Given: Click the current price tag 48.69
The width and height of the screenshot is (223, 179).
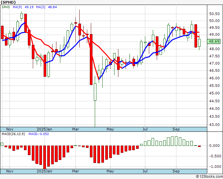Looking at the screenshot, I should 214,41.
